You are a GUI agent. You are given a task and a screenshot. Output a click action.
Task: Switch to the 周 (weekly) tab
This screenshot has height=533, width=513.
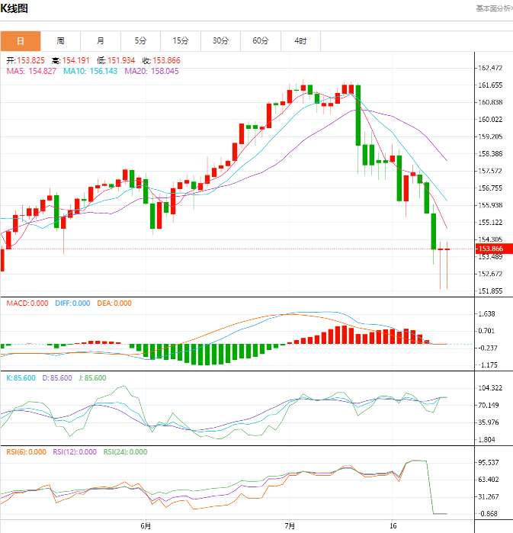[60, 41]
